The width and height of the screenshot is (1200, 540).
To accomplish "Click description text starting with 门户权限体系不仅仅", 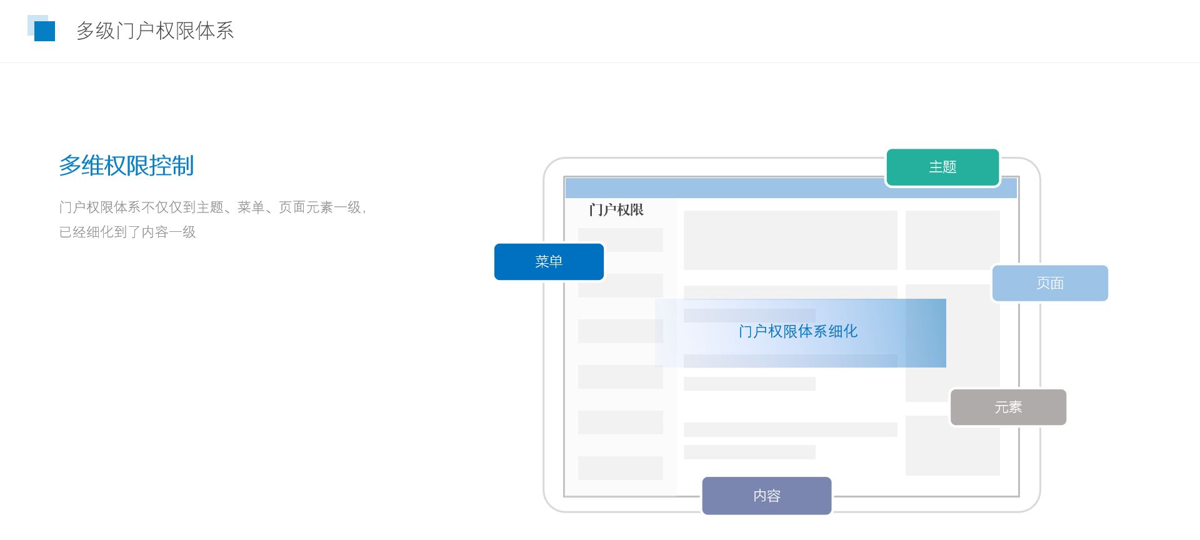I will (212, 207).
